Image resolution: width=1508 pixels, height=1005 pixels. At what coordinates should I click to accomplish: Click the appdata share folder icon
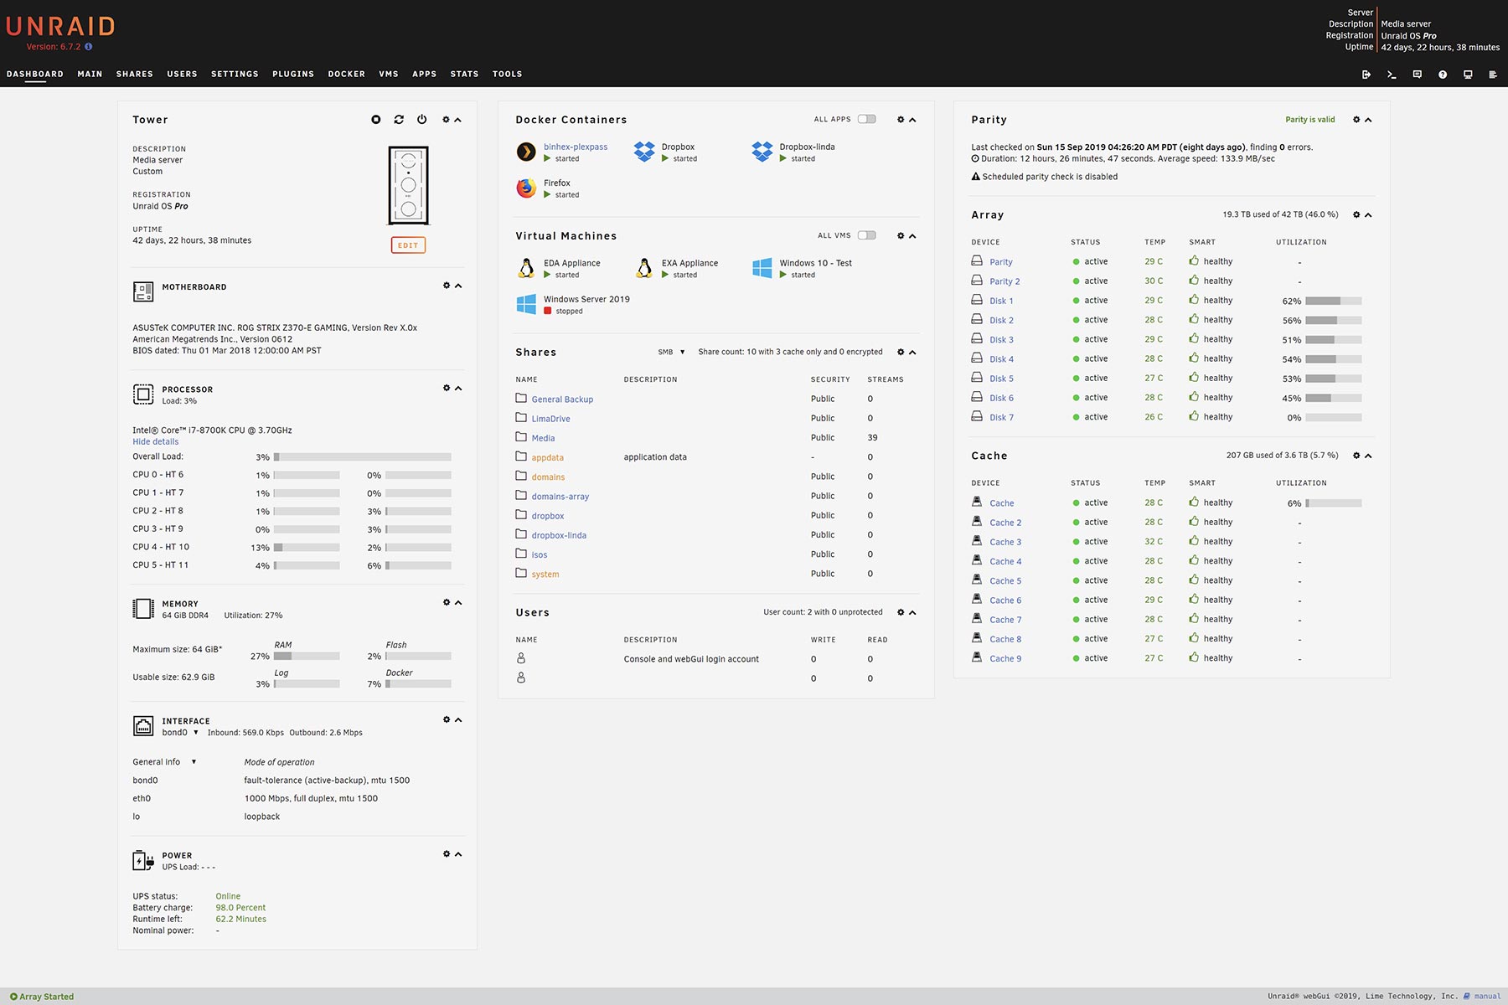[x=521, y=456]
